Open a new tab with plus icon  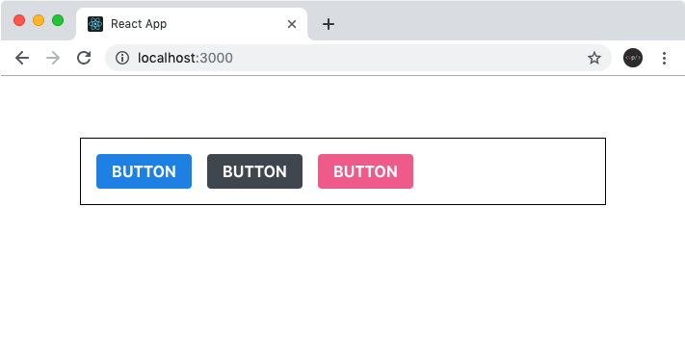point(329,24)
